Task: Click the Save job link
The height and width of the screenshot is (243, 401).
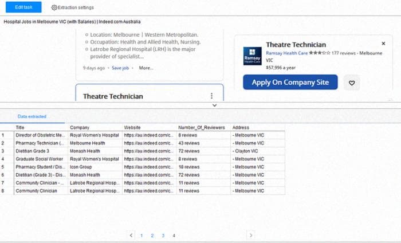Action: click(120, 68)
